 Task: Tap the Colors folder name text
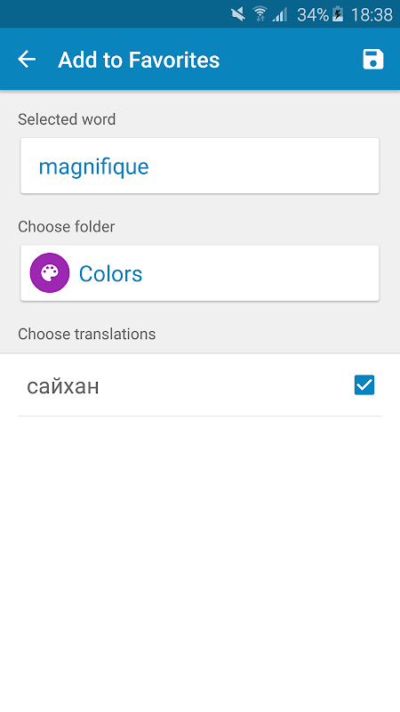point(110,274)
